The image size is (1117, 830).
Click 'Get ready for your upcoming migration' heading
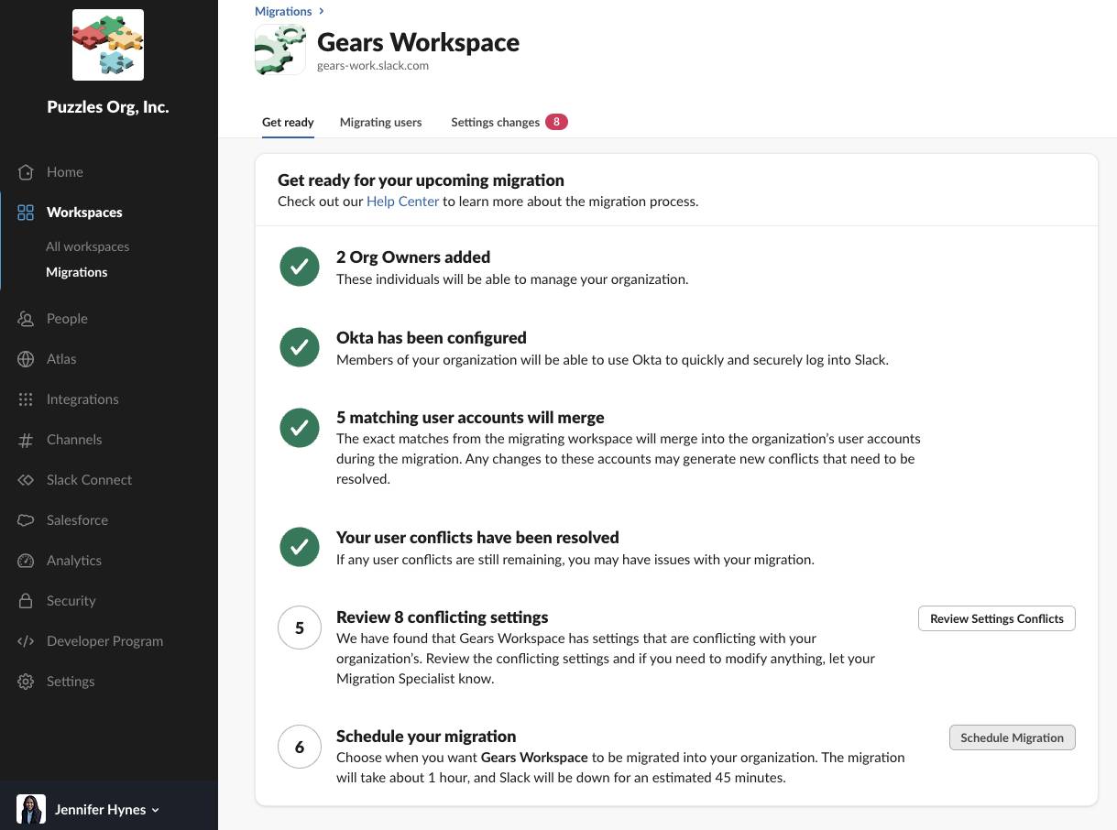[421, 180]
